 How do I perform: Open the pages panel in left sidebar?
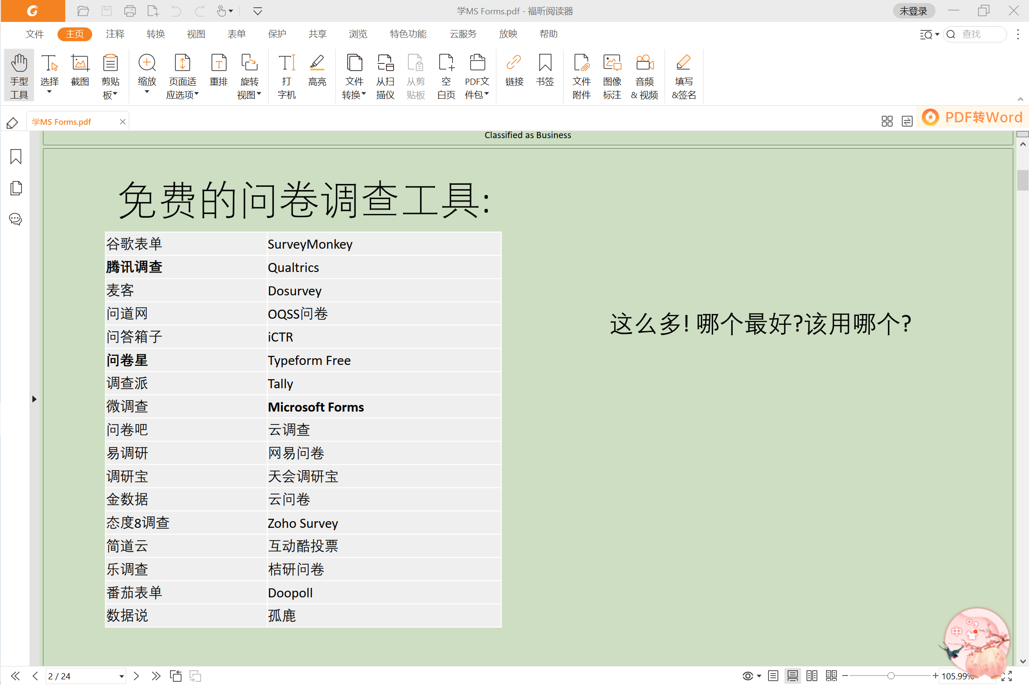click(16, 188)
